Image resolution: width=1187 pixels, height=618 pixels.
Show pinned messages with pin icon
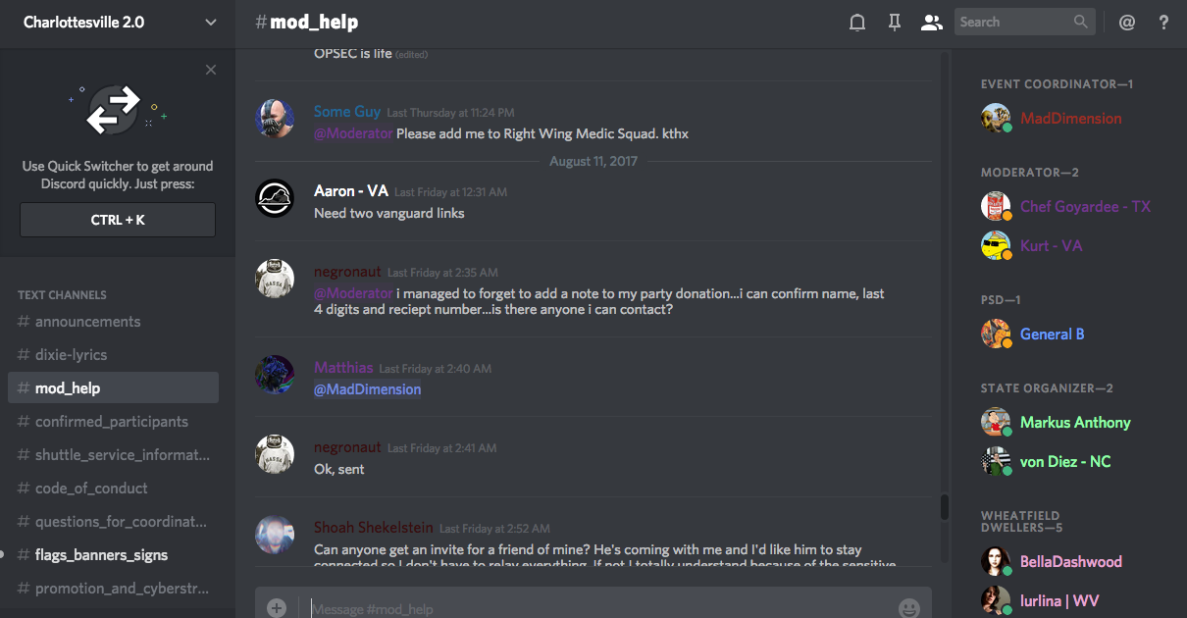pos(895,22)
